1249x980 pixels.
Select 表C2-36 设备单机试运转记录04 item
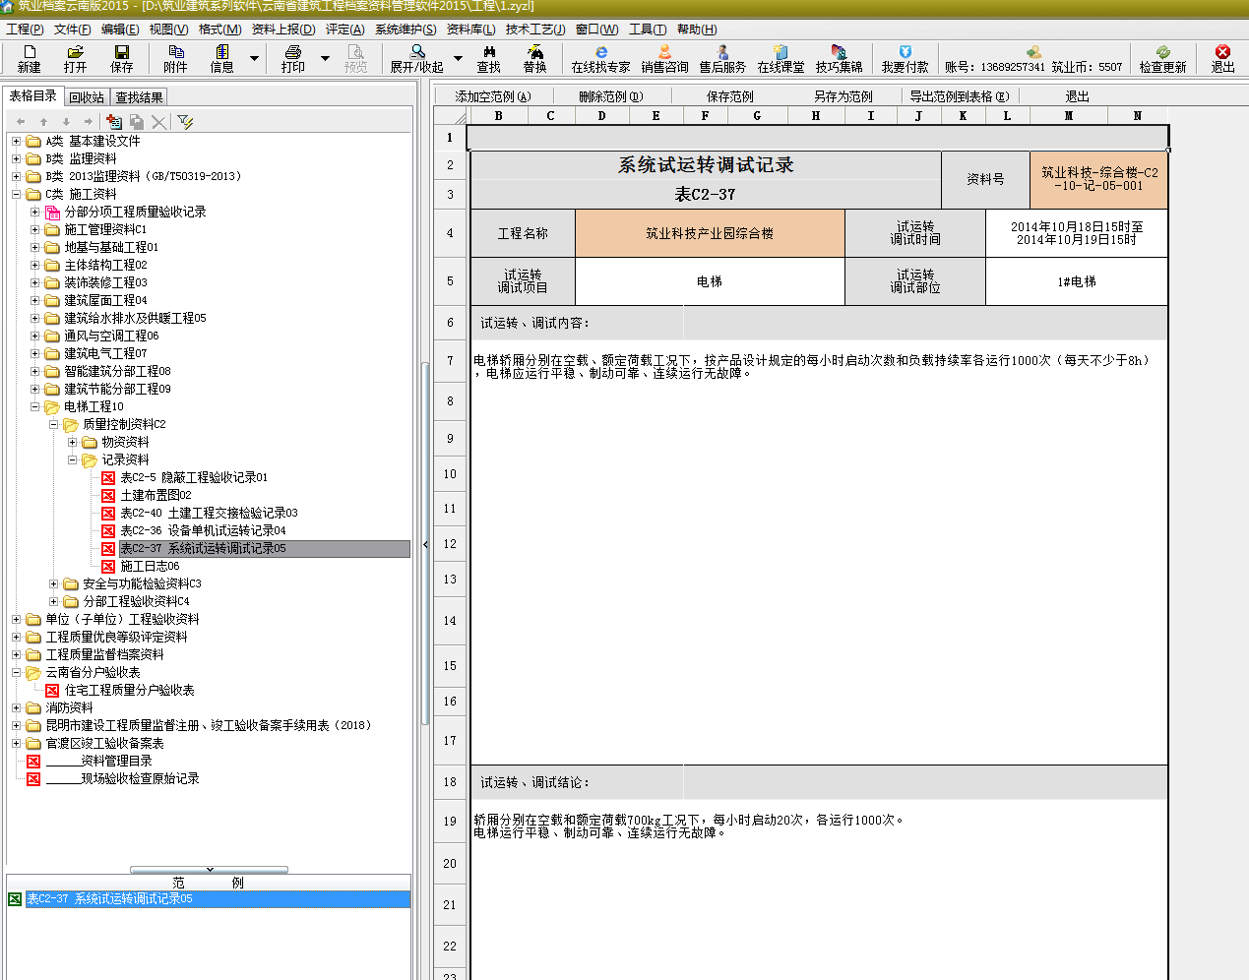tap(203, 530)
